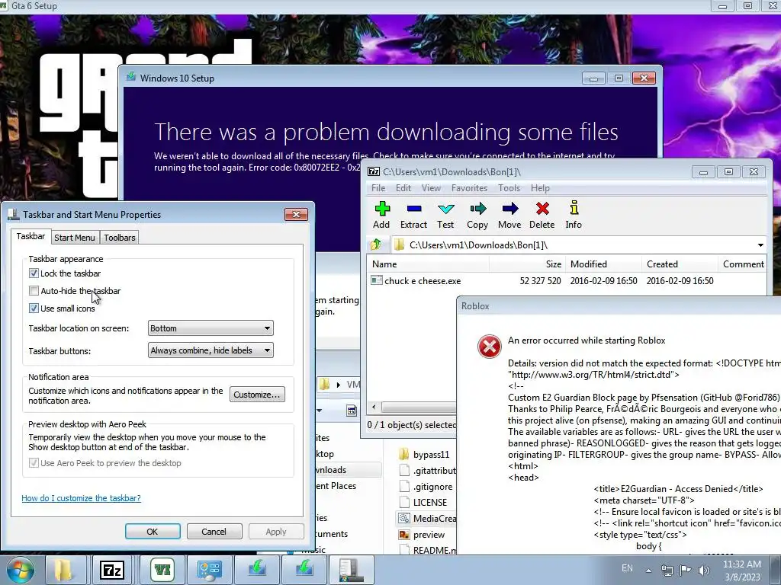This screenshot has width=781, height=585.
Task: Select the .gitattribut file in Explorer
Action: 427,471
